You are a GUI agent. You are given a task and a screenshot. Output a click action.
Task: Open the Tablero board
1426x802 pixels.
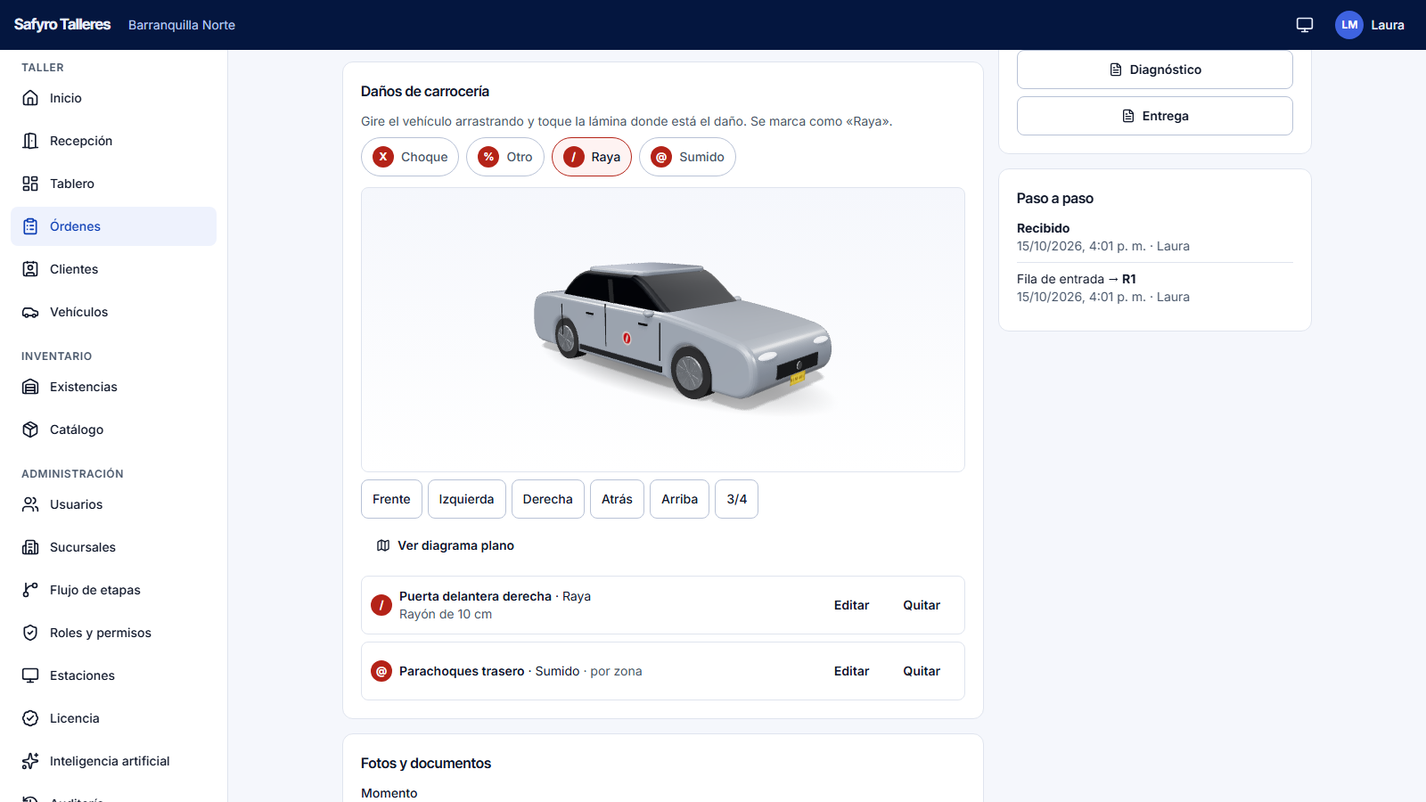[113, 184]
